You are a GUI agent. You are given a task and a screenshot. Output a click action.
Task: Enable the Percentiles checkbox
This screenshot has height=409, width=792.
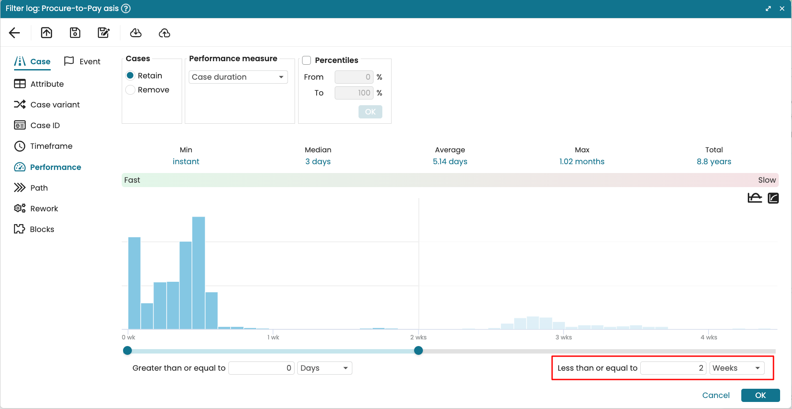[306, 60]
